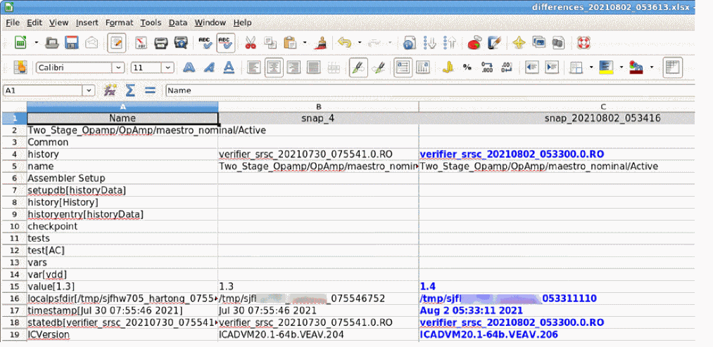Image resolution: width=713 pixels, height=347 pixels.
Task: Click the Sum sigma icon
Action: 130,90
